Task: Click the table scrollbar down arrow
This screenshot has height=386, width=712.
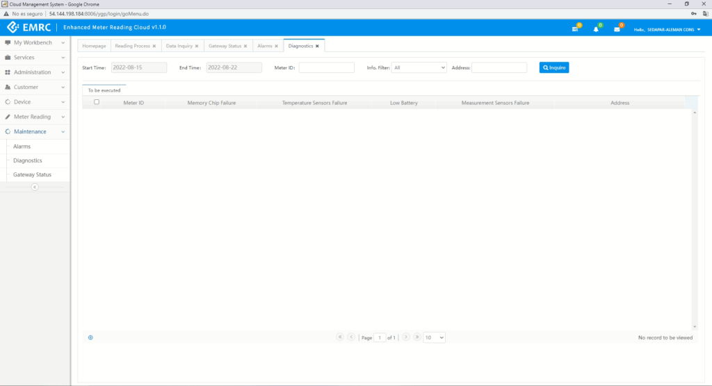Action: [695, 326]
